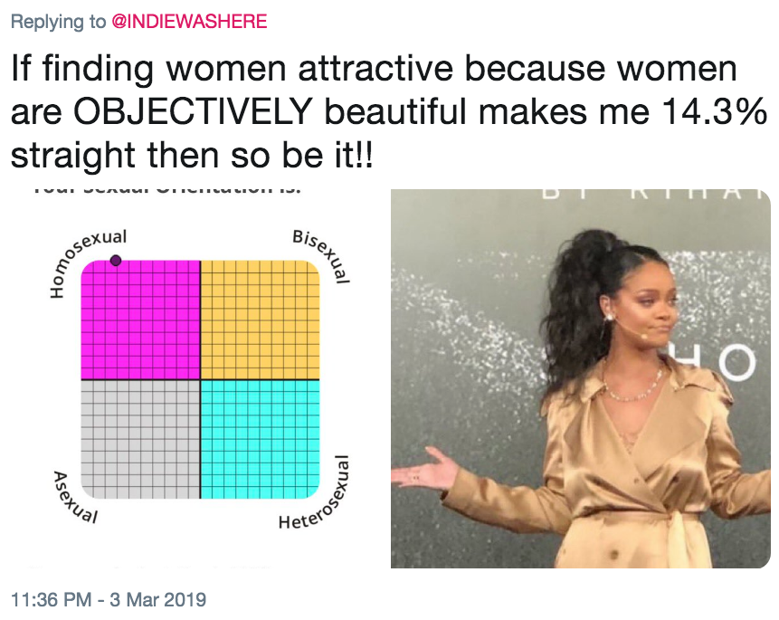Open the @INDIEWASHERE profile mention

[189, 22]
